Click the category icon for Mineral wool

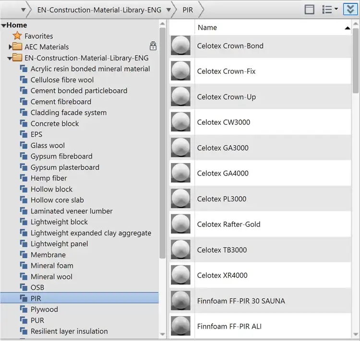(24, 277)
